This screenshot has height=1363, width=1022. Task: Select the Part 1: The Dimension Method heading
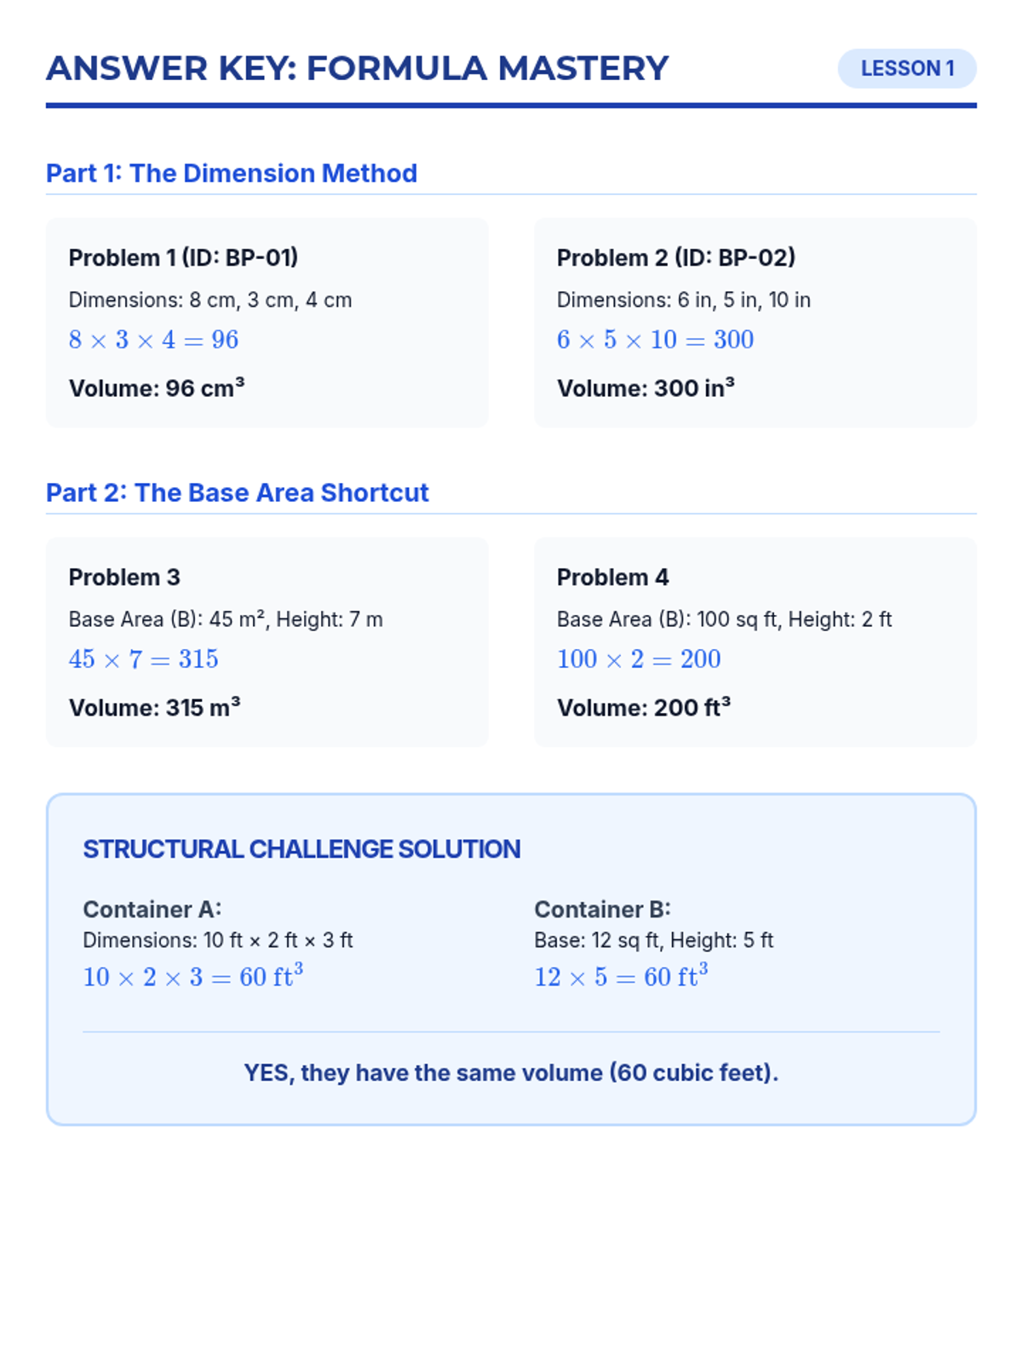tap(232, 173)
